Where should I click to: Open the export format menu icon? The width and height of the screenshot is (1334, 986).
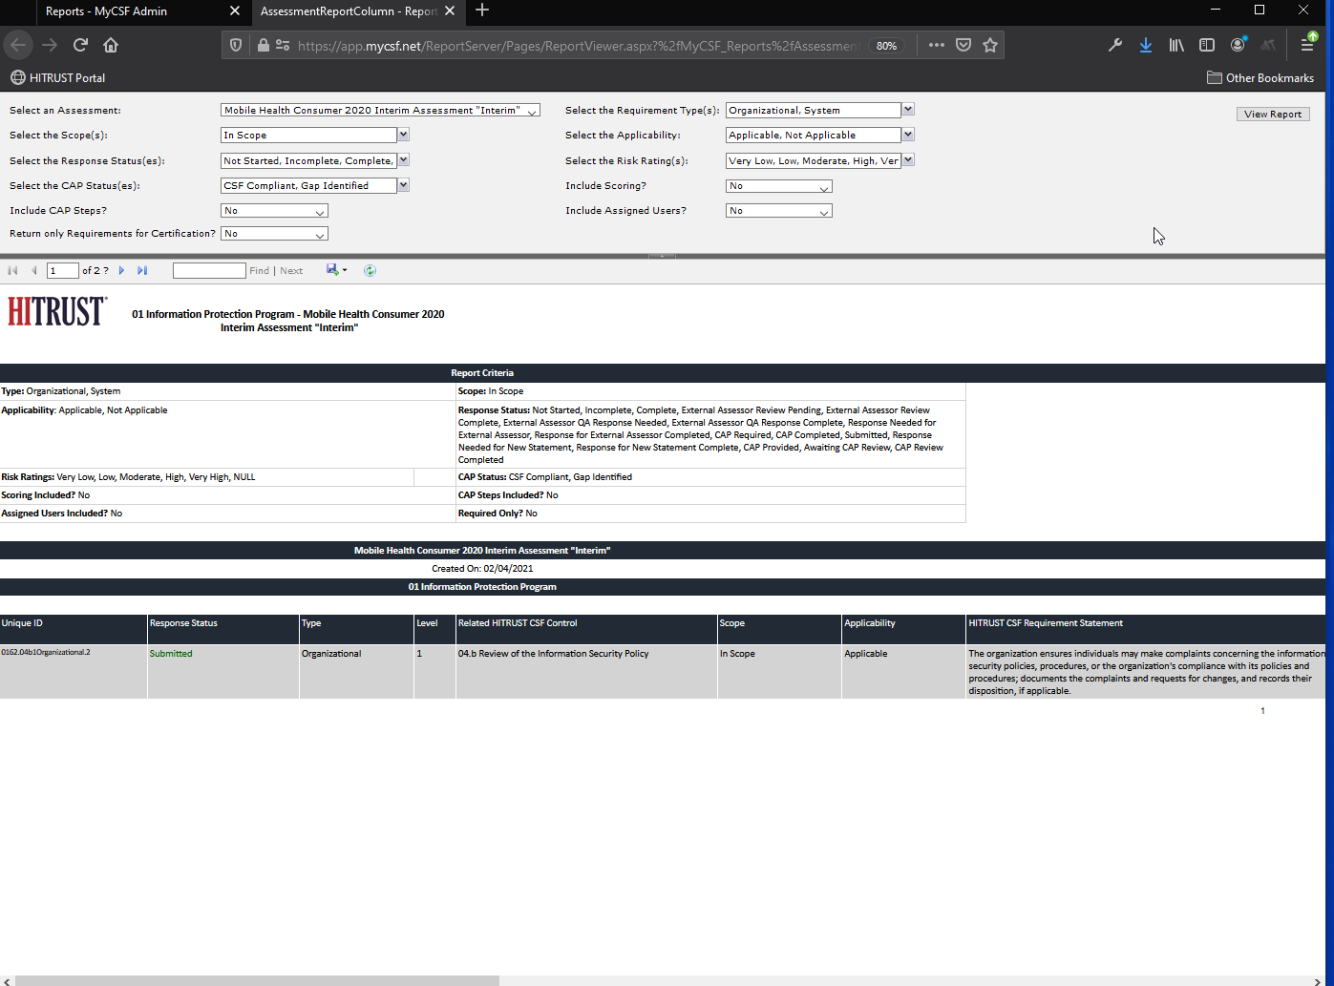(336, 270)
